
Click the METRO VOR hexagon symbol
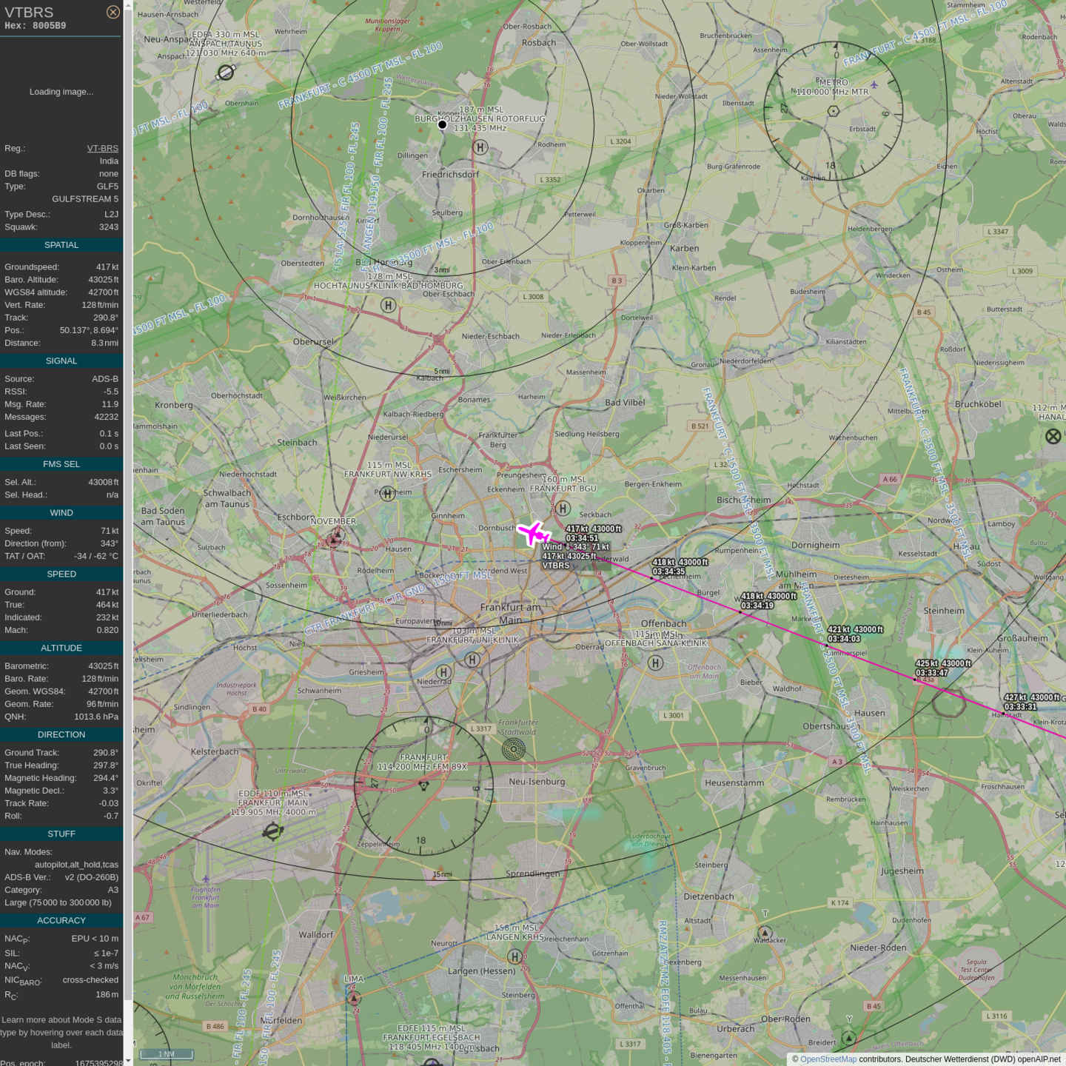pyautogui.click(x=834, y=111)
